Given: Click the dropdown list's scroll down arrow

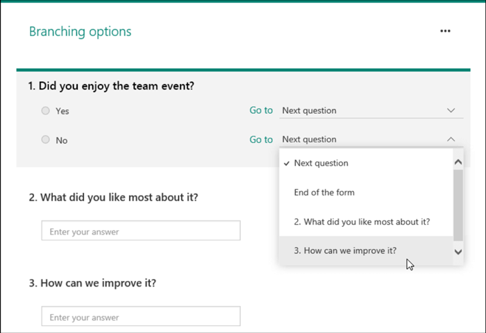Looking at the screenshot, I should (x=458, y=252).
